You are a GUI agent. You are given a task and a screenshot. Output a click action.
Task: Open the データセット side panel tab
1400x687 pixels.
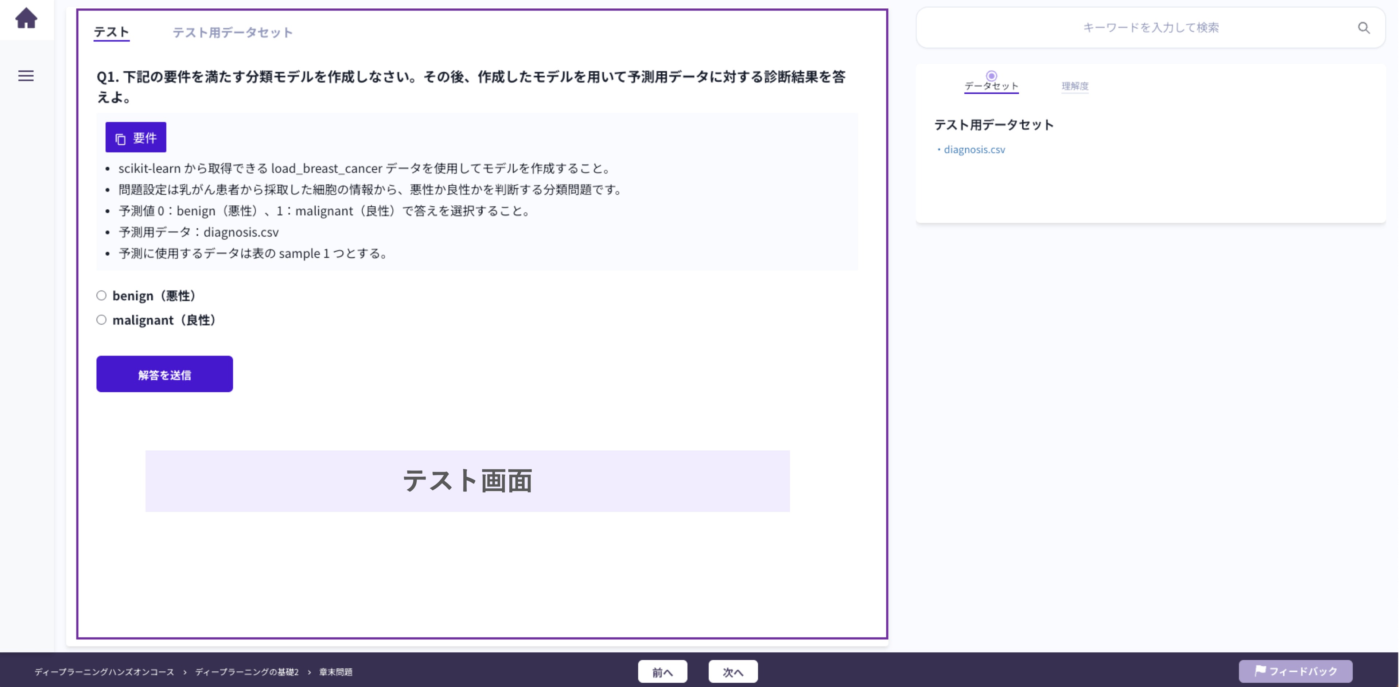991,86
